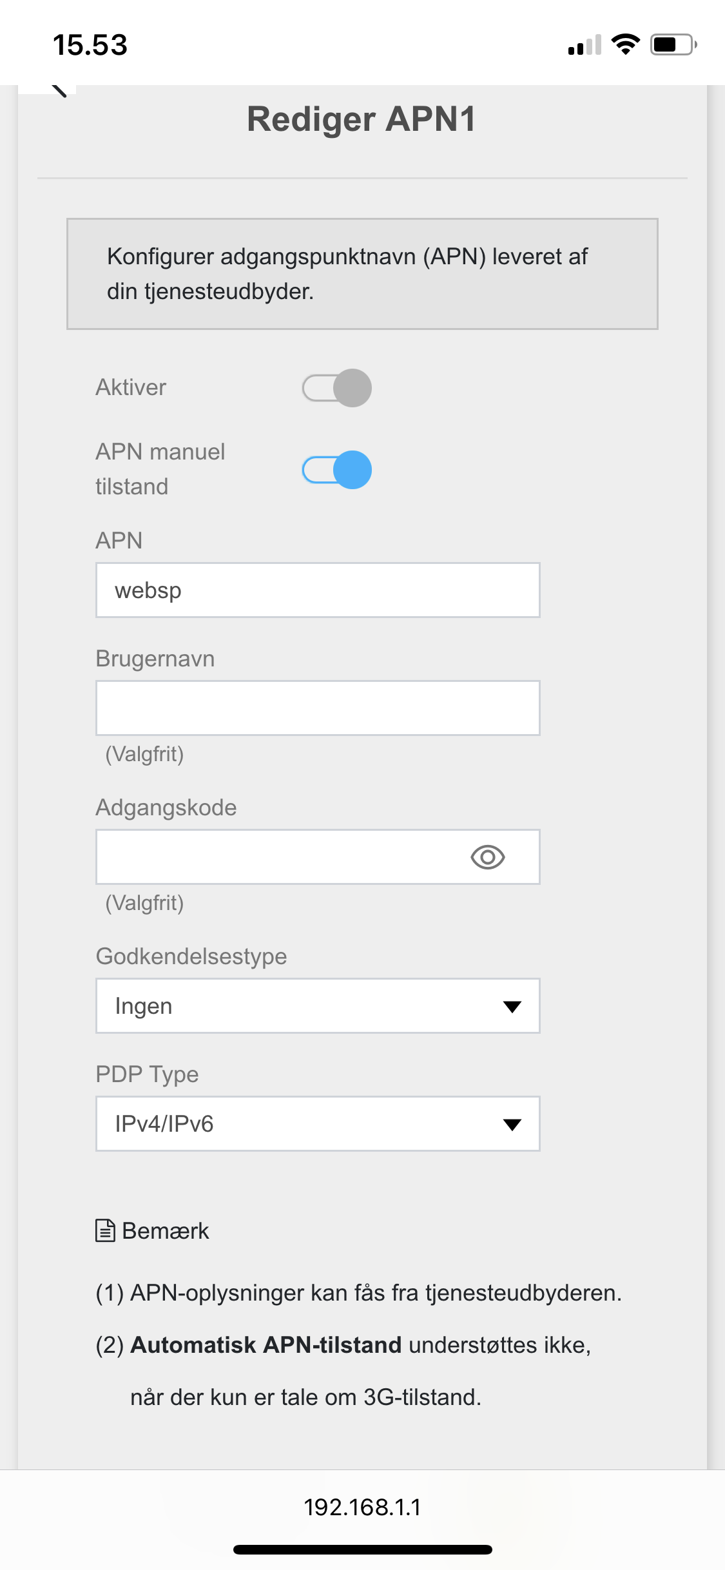Click the Valgfrit hint under Brugernavn
This screenshot has height=1570, width=725.
tap(144, 754)
